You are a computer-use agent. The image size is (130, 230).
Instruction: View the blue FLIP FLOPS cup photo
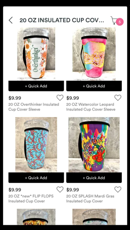(36, 145)
